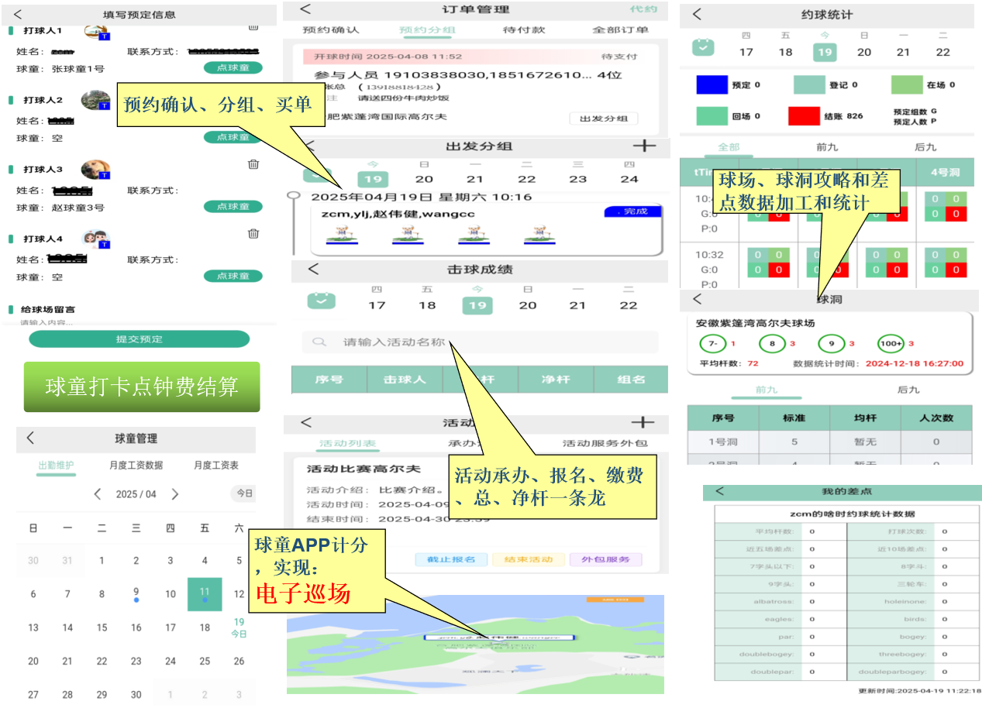
Task: Select the 前九 tab in 约球统计
Action: [827, 147]
